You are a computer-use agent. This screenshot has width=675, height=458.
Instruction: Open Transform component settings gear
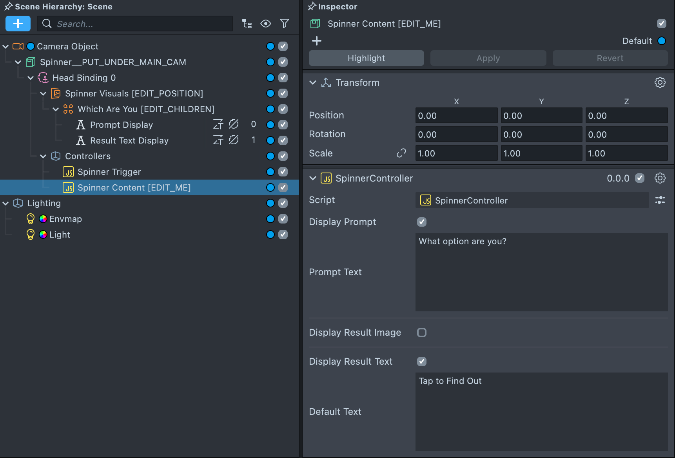(x=660, y=82)
